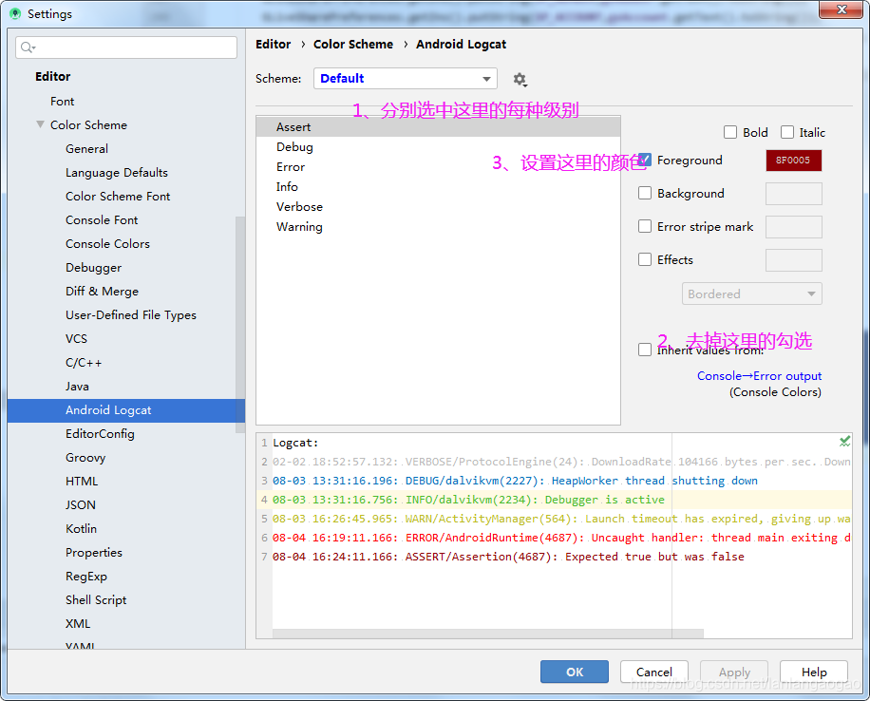
Task: Click the green inspection checkmark icon
Action: coord(844,442)
